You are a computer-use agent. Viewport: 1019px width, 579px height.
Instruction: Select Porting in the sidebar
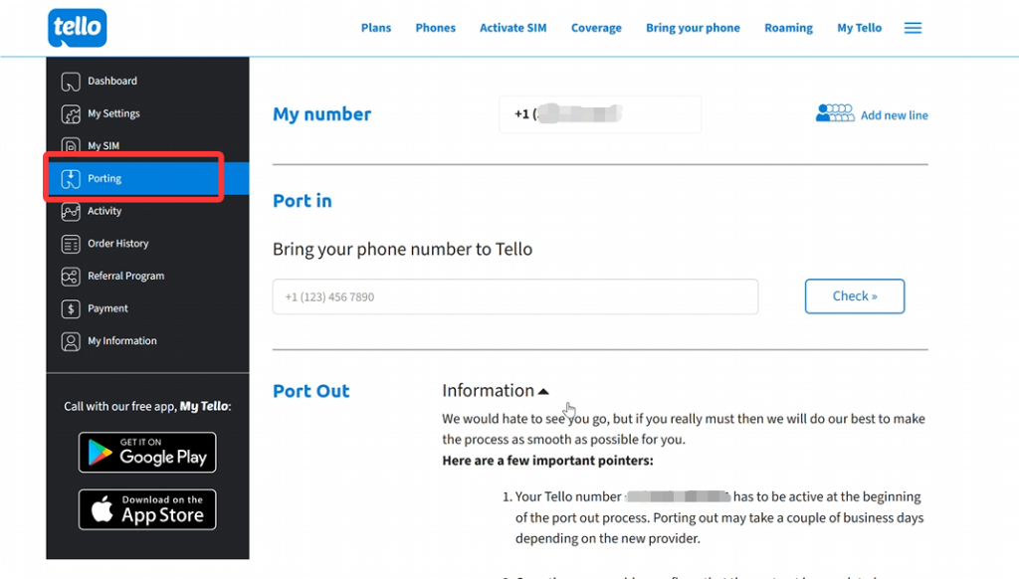tap(147, 178)
